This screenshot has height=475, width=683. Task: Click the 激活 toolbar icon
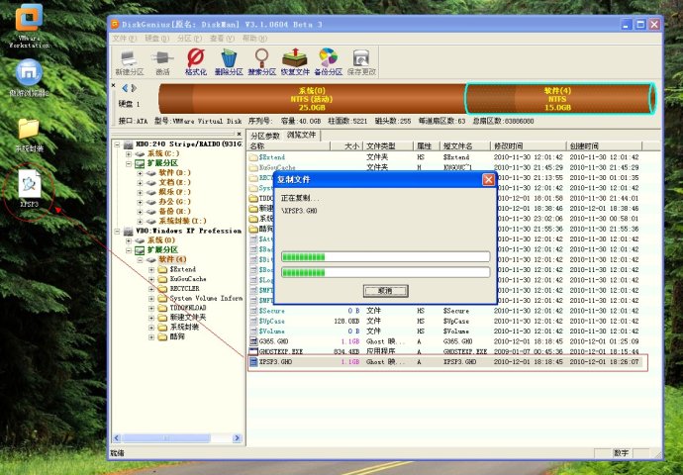(162, 61)
